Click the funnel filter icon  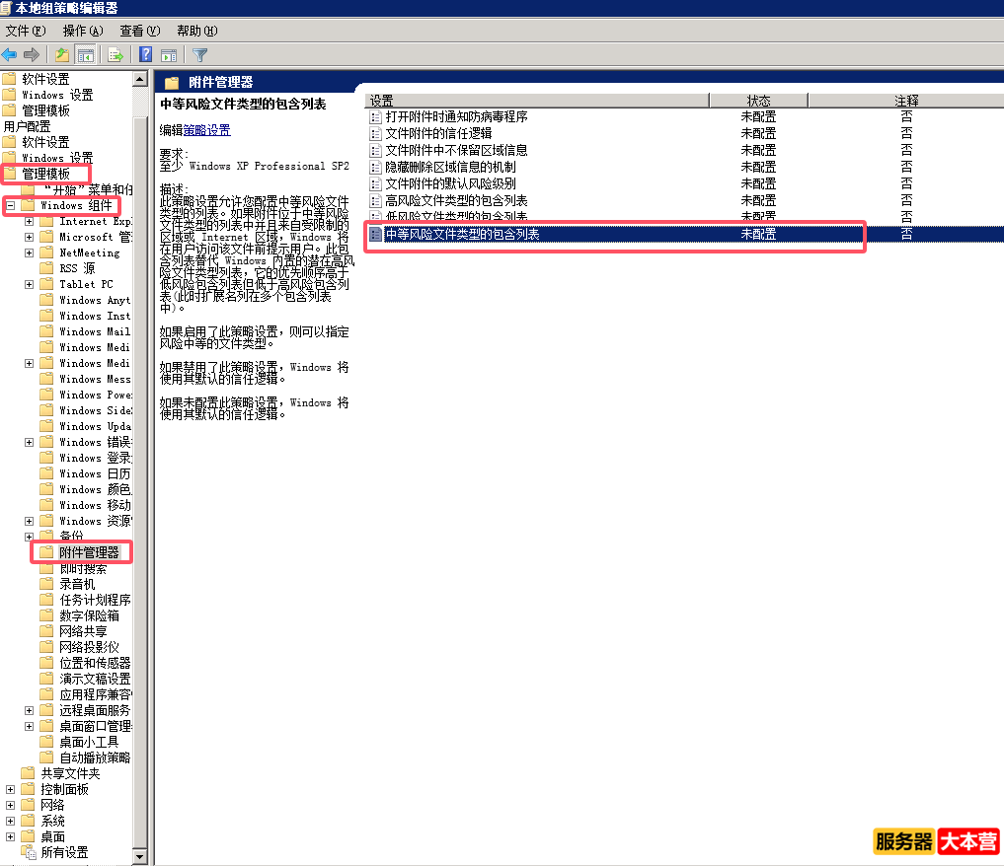coord(200,55)
